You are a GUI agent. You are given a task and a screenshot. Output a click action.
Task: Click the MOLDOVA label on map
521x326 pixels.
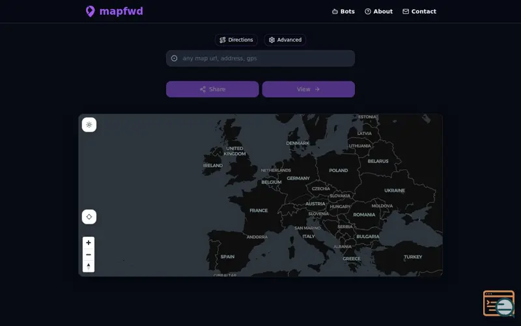coord(382,206)
